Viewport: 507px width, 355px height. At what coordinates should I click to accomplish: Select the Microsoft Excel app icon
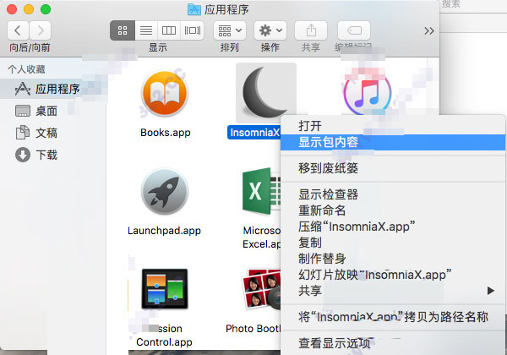[261, 191]
